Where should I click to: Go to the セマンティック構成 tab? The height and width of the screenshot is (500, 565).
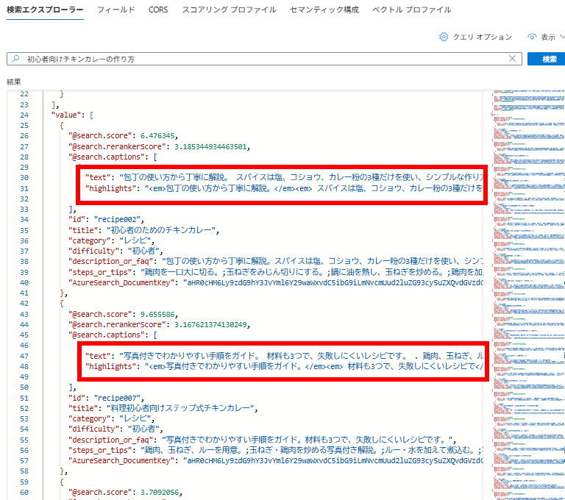click(x=324, y=10)
